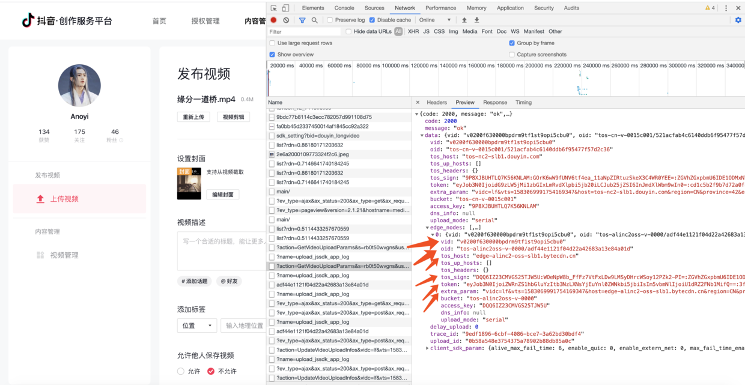Screen dimensions: 745x385
Task: Open the Response tab
Action: pos(495,103)
